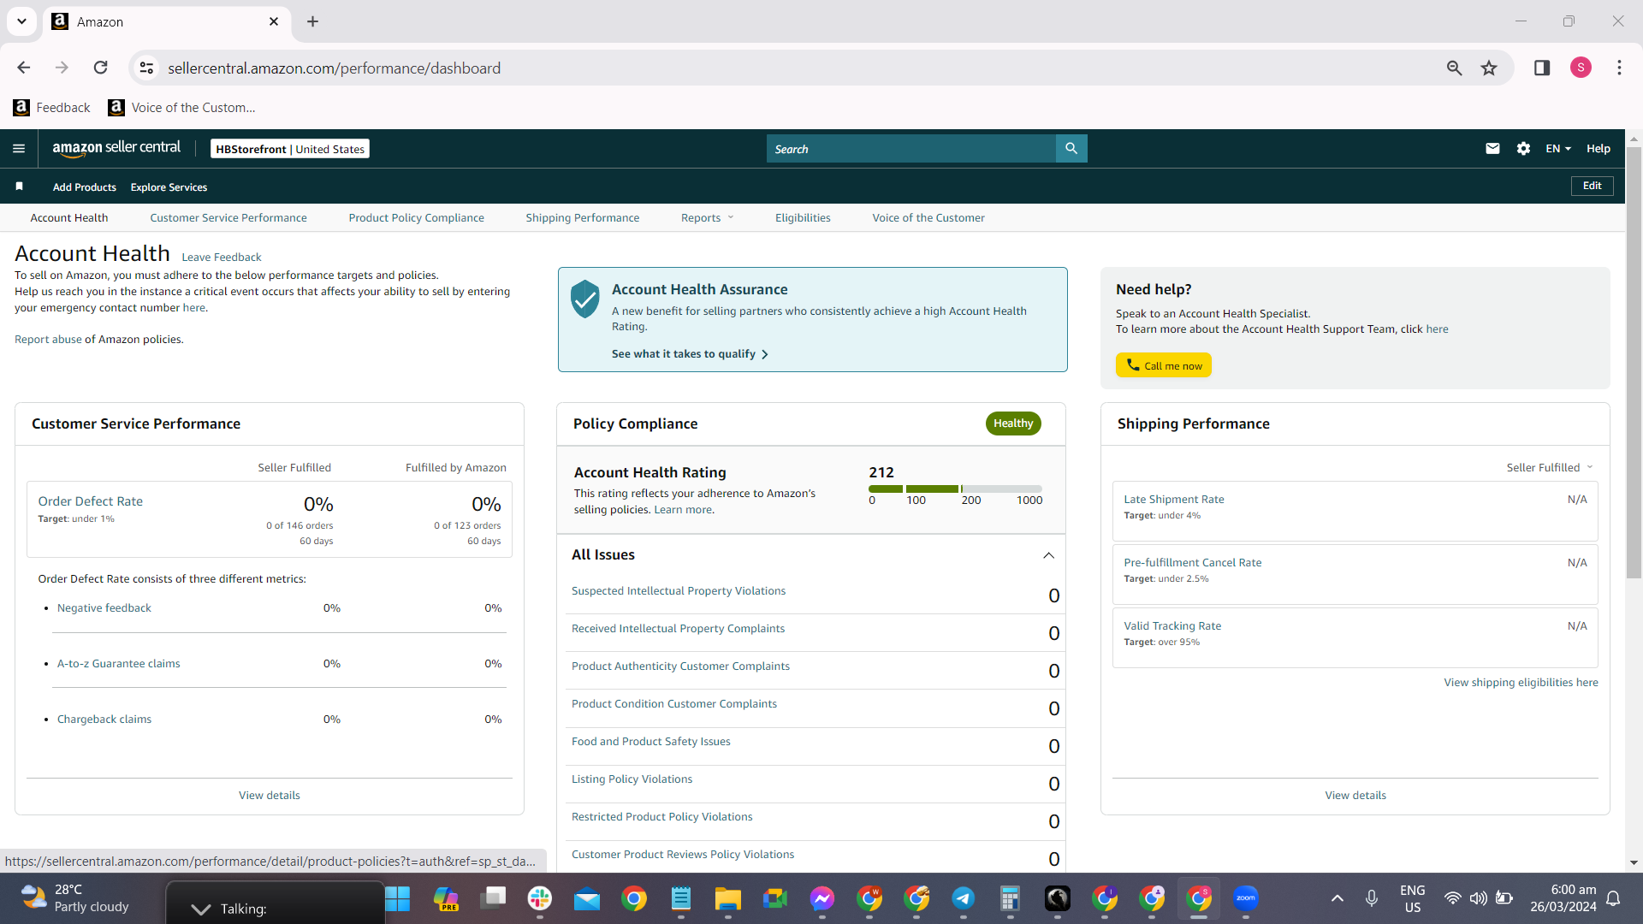
Task: Click the Account Health Assurance shield icon
Action: (585, 299)
